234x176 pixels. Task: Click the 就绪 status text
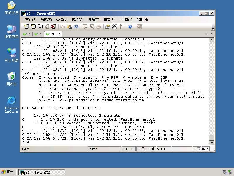coord(25,149)
